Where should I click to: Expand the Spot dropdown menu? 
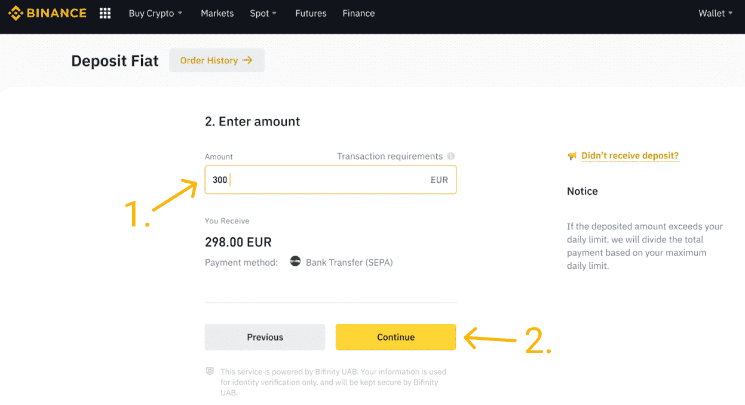(263, 13)
